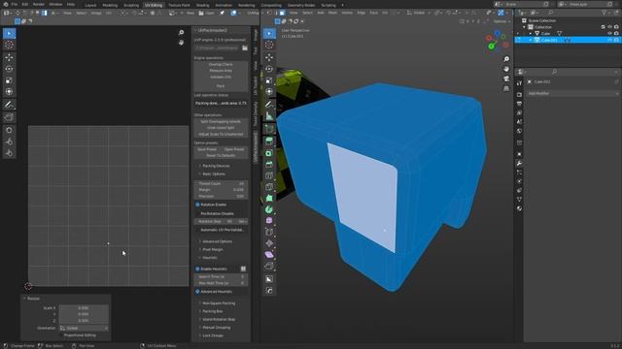The width and height of the screenshot is (622, 349).
Task: Select the Pinch tool in UV editor
Action: coord(9,153)
